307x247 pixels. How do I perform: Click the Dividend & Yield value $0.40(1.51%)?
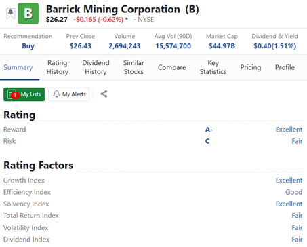[274, 46]
